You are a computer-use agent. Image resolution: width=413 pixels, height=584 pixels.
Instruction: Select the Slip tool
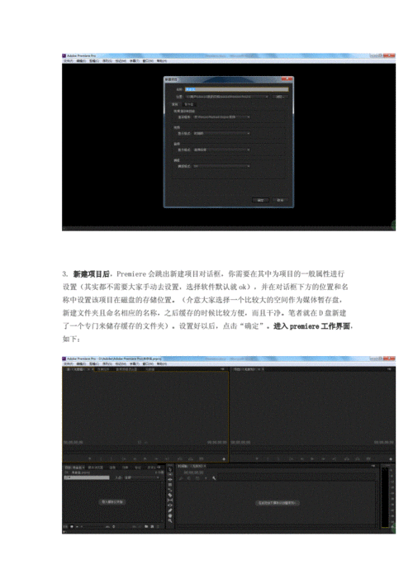[x=170, y=501]
